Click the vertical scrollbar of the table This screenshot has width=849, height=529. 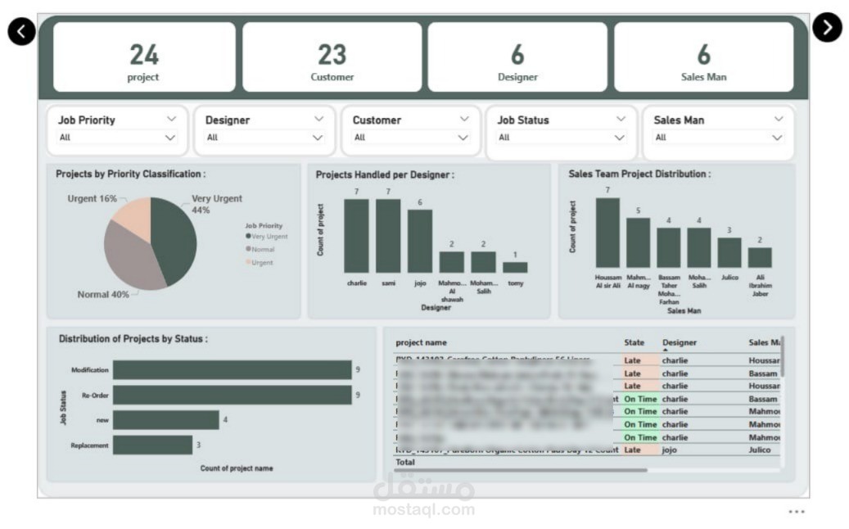pos(783,356)
